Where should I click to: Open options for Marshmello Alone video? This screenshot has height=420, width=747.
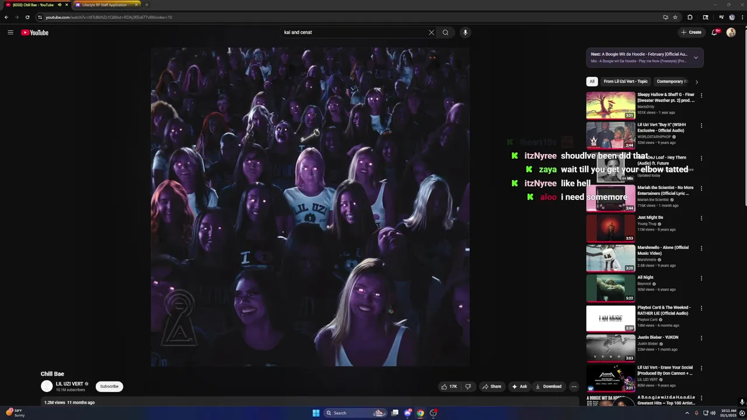tap(701, 249)
